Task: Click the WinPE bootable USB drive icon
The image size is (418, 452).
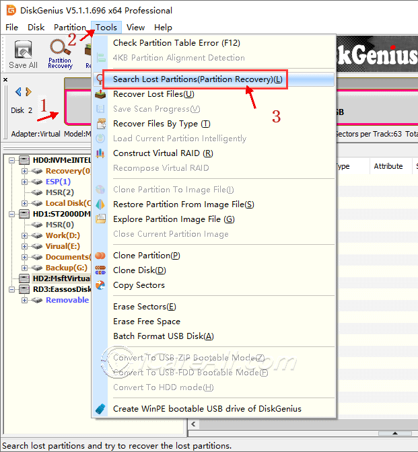Action: (100, 409)
